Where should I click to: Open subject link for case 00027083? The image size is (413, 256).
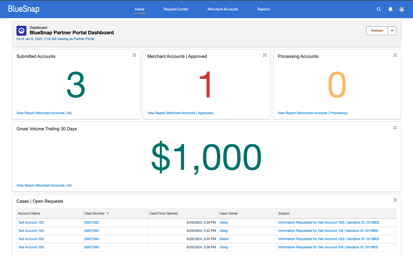[x=328, y=231]
